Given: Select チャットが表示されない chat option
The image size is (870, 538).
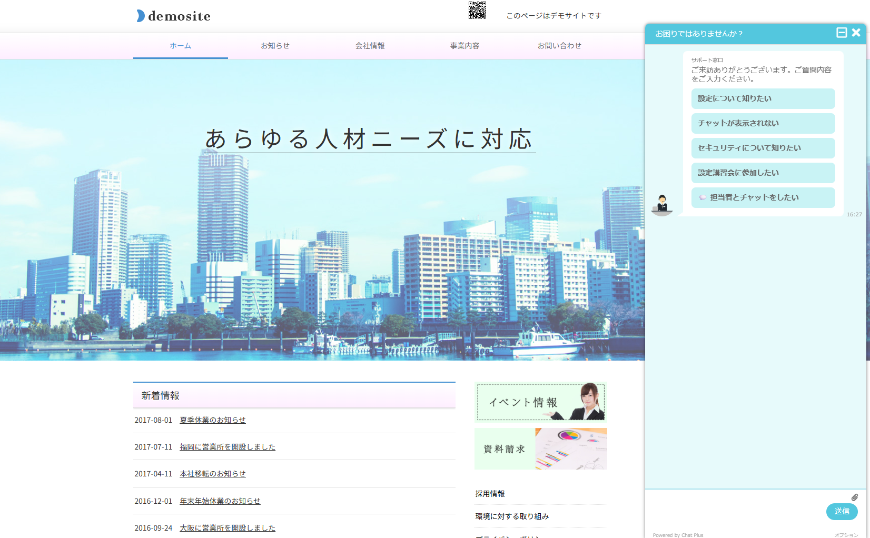Looking at the screenshot, I should click(763, 123).
